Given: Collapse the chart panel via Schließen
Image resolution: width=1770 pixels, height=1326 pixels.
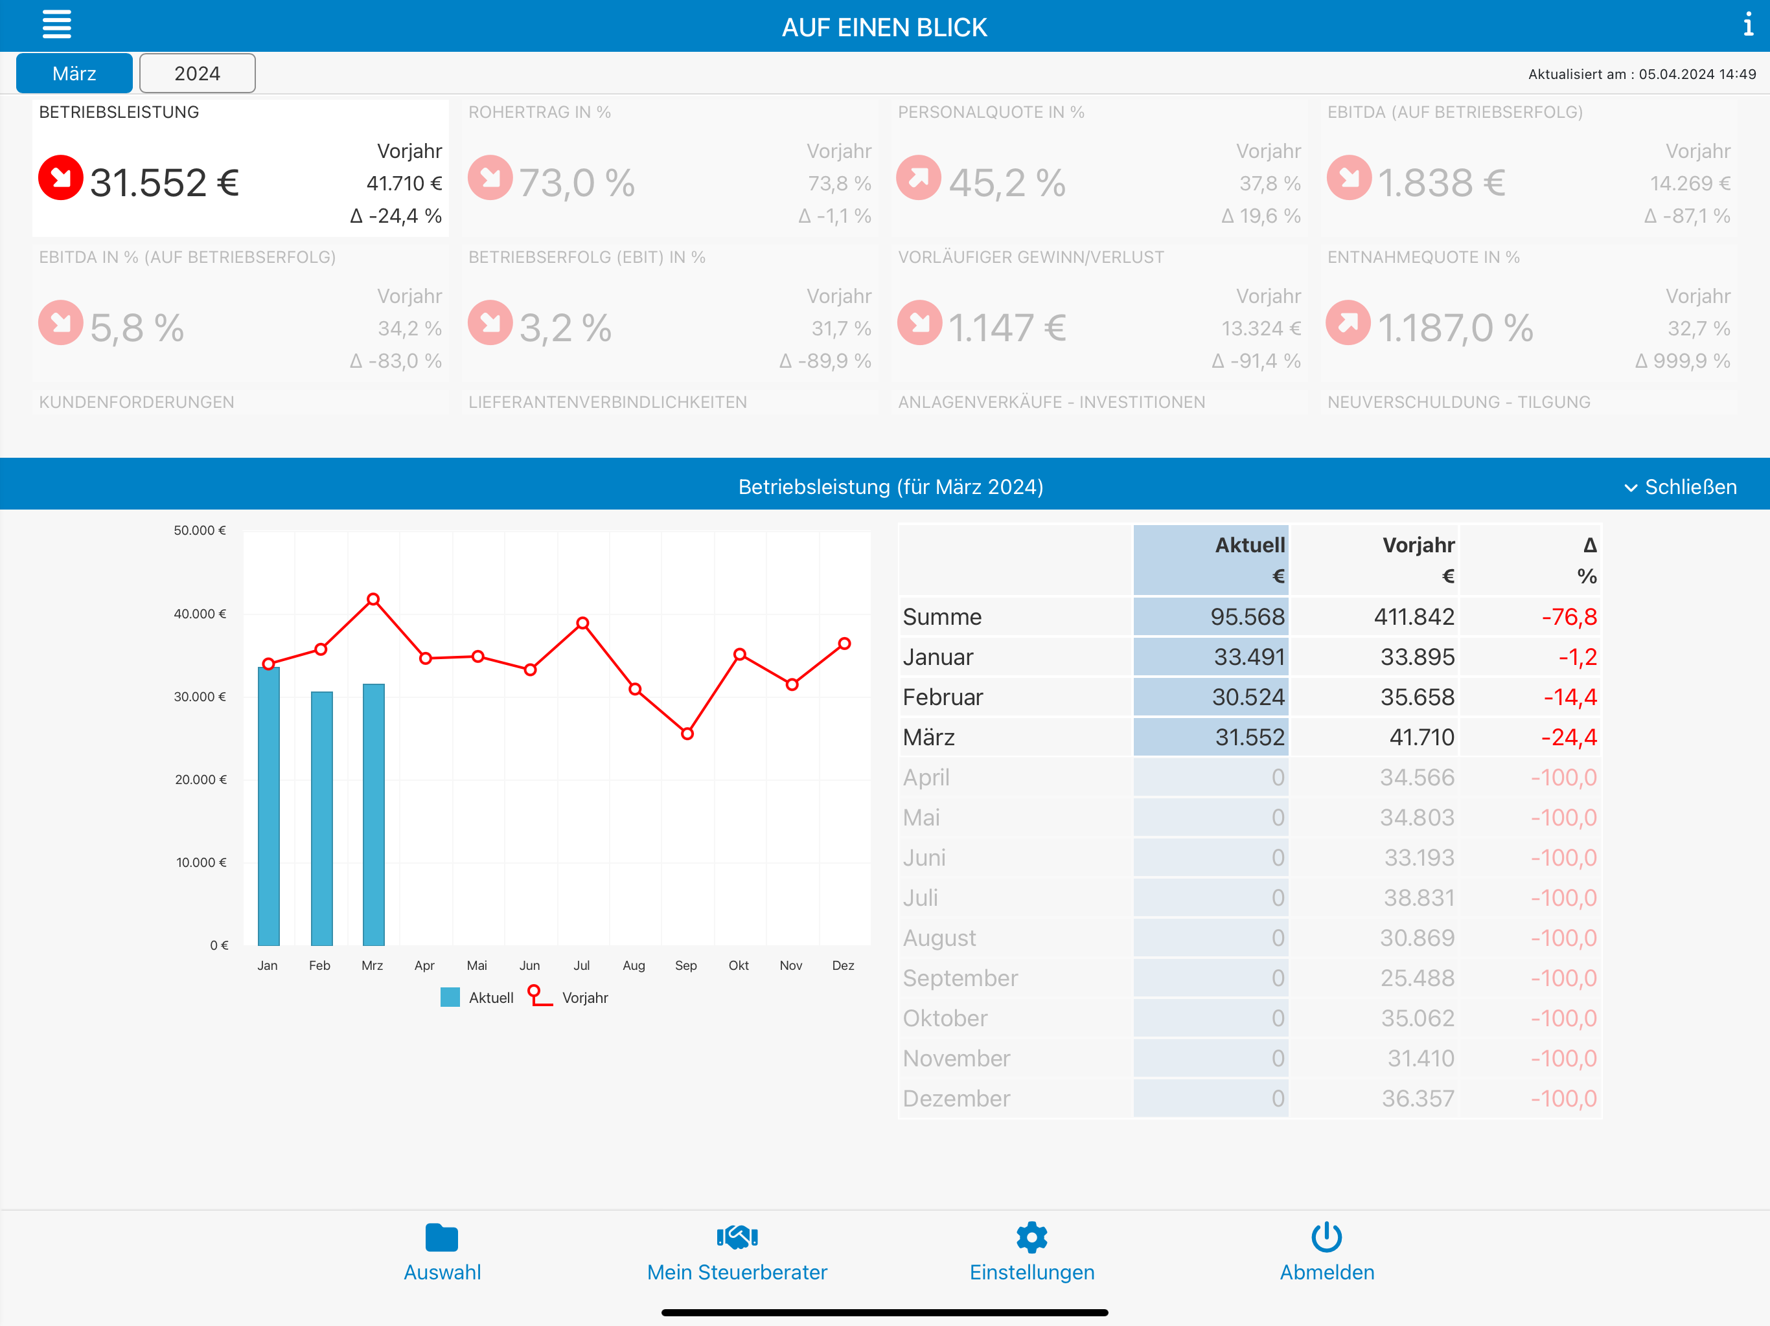Looking at the screenshot, I should click(x=1679, y=487).
